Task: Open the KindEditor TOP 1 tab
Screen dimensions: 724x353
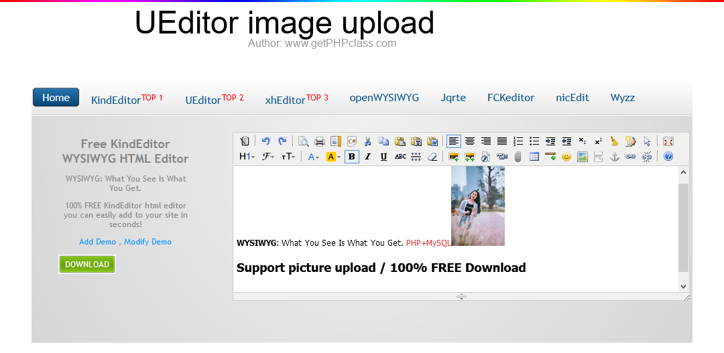Action: click(127, 98)
